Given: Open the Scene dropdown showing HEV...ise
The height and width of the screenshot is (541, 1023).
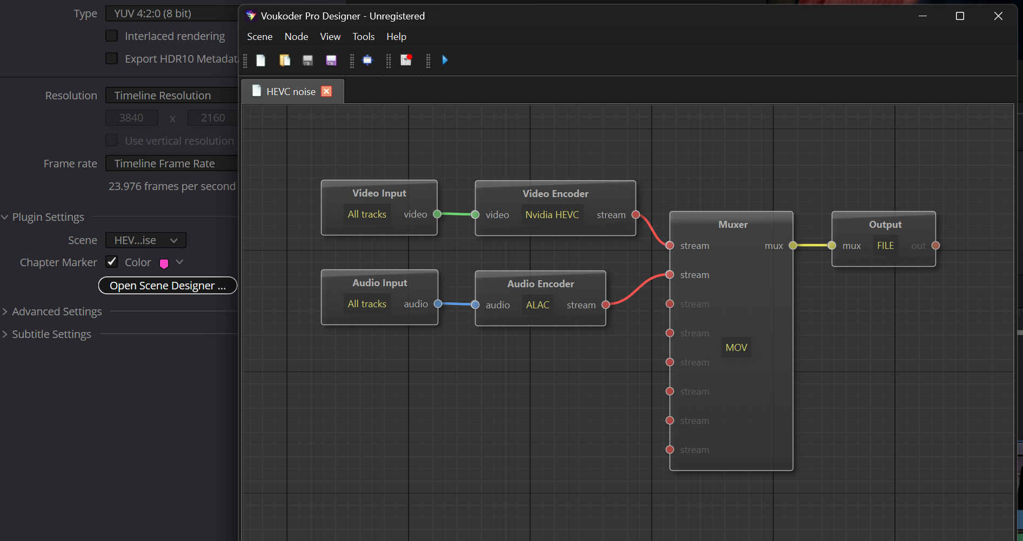Looking at the screenshot, I should [146, 240].
